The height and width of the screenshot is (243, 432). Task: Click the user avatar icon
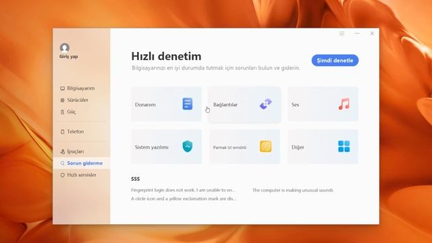pyautogui.click(x=65, y=48)
